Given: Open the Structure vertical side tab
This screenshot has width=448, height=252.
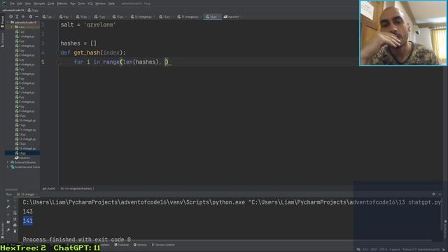Looking at the screenshot, I should point(2,39).
